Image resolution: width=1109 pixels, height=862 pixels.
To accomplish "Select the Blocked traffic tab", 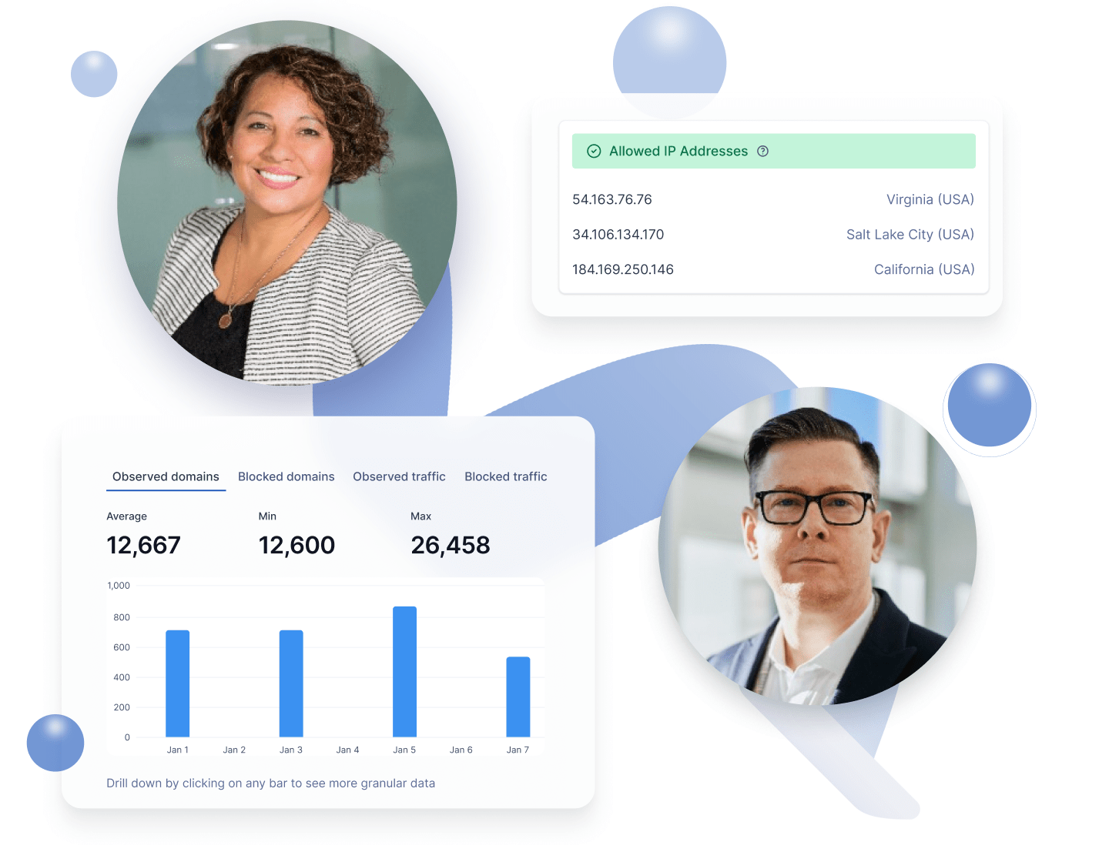I will pyautogui.click(x=505, y=476).
